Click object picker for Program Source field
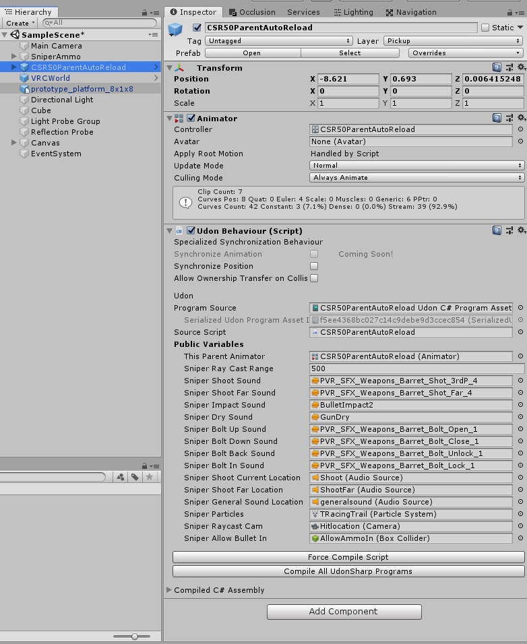 [x=520, y=308]
